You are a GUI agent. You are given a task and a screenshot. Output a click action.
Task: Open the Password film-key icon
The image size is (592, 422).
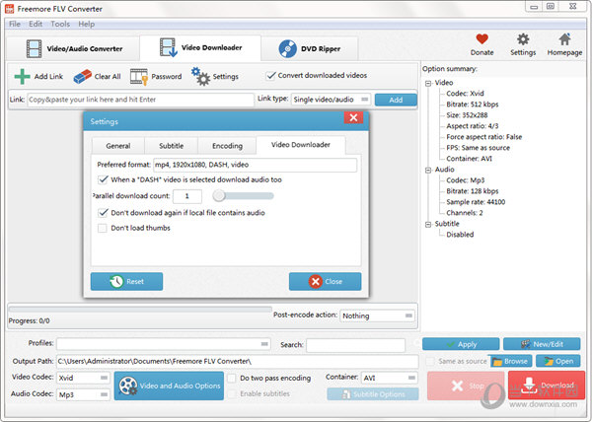pos(138,77)
